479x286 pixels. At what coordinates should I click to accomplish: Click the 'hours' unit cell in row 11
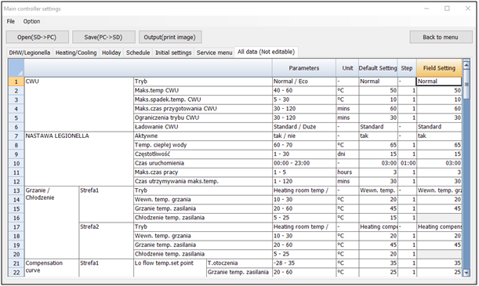tap(347, 172)
